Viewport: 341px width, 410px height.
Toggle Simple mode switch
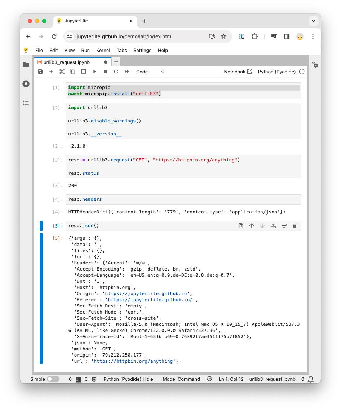pyautogui.click(x=53, y=379)
